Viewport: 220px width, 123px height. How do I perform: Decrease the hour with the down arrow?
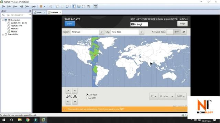pyautogui.click(x=68, y=102)
